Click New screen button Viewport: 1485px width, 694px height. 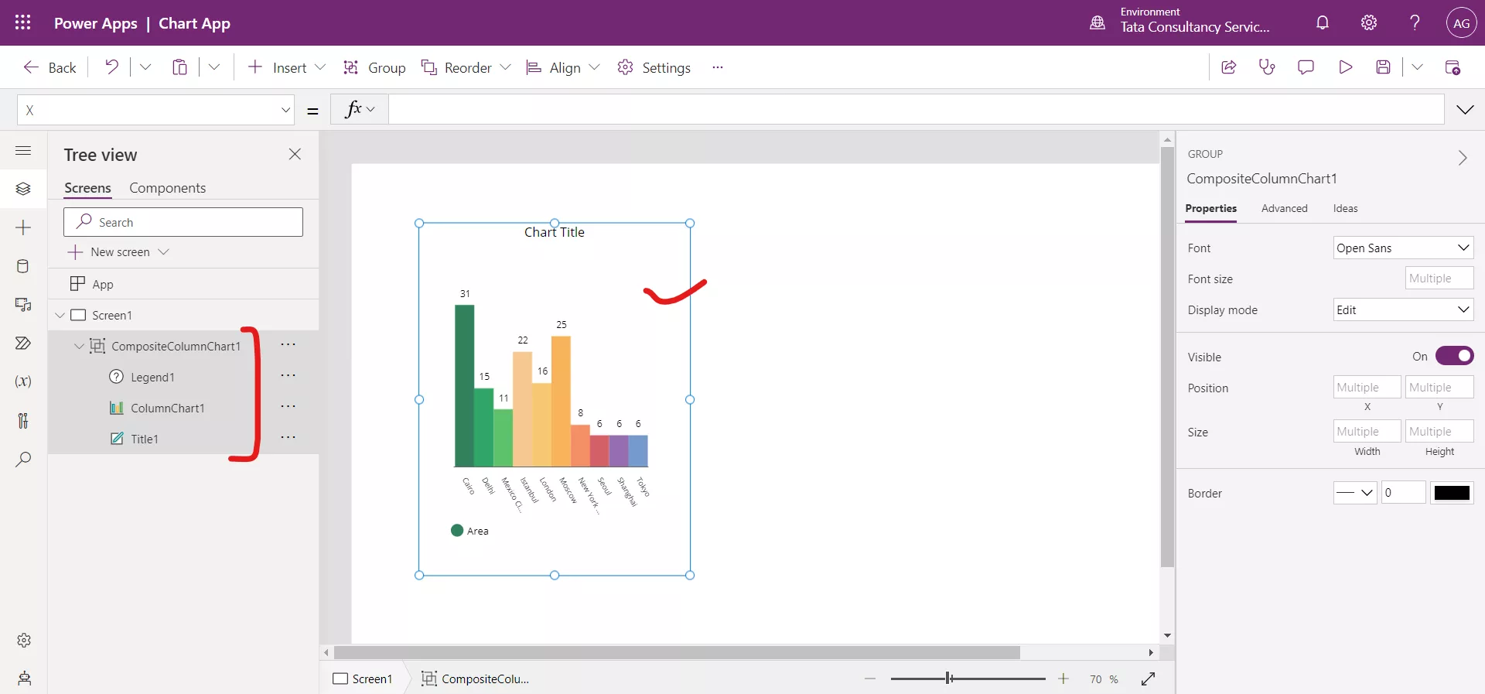[x=118, y=252]
